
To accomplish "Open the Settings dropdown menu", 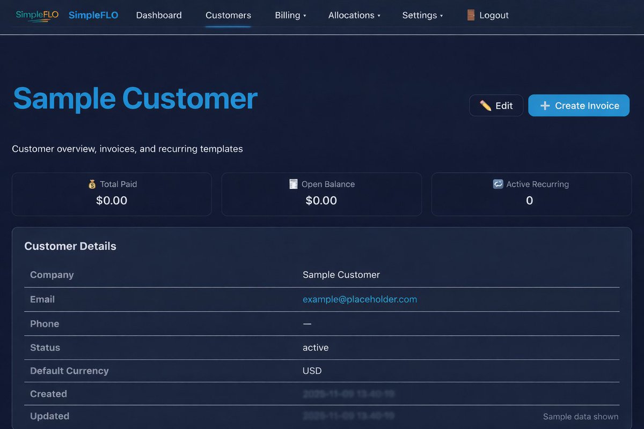I will [422, 15].
